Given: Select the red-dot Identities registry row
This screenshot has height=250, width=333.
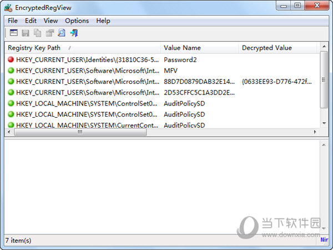Looking at the screenshot, I should pyautogui.click(x=162, y=60).
